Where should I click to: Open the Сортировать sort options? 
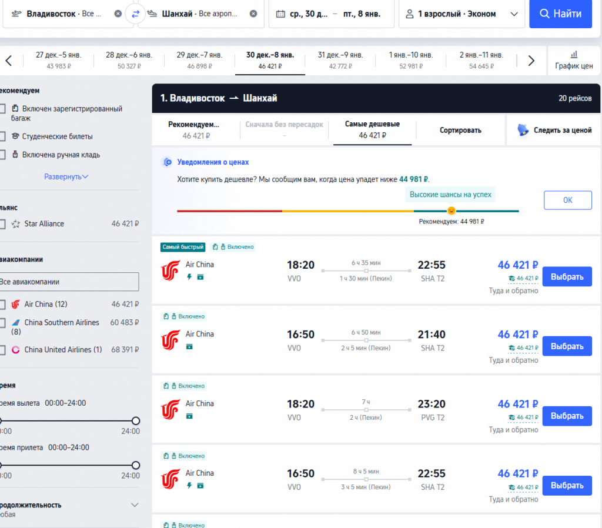pyautogui.click(x=460, y=130)
